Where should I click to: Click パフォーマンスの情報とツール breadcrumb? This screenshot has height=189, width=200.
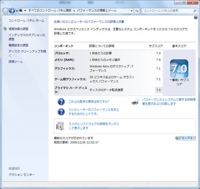click(97, 10)
